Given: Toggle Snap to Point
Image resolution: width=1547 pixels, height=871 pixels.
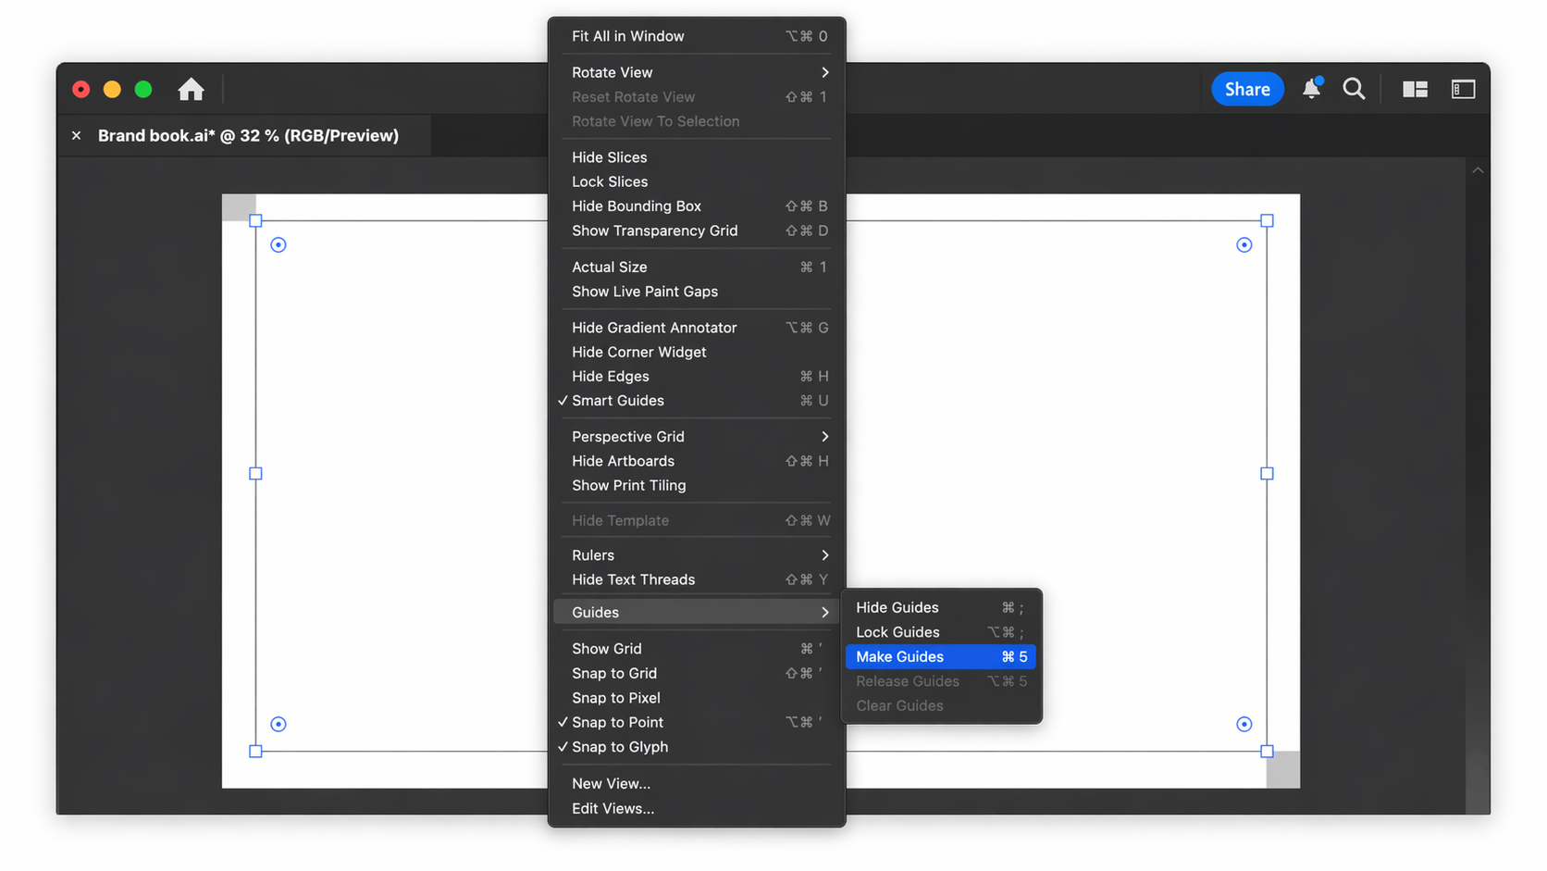Looking at the screenshot, I should 696,722.
